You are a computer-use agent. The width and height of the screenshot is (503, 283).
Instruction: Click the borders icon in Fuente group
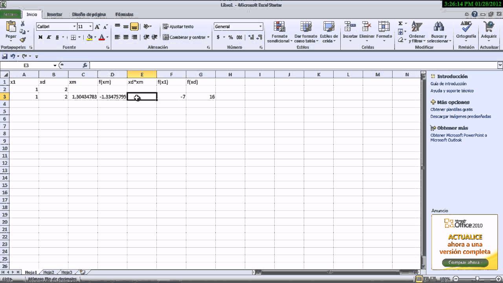(x=73, y=37)
